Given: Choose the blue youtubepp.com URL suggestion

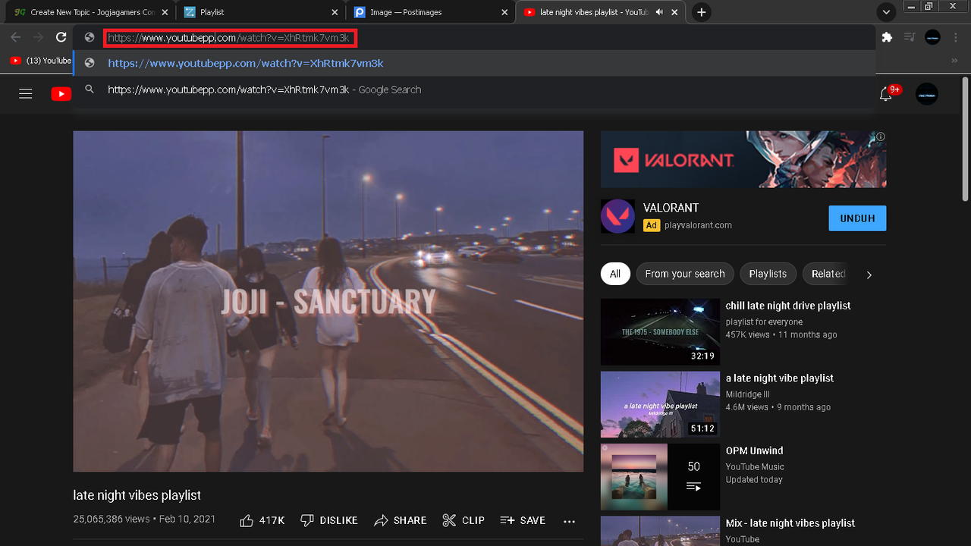Looking at the screenshot, I should click(x=474, y=64).
